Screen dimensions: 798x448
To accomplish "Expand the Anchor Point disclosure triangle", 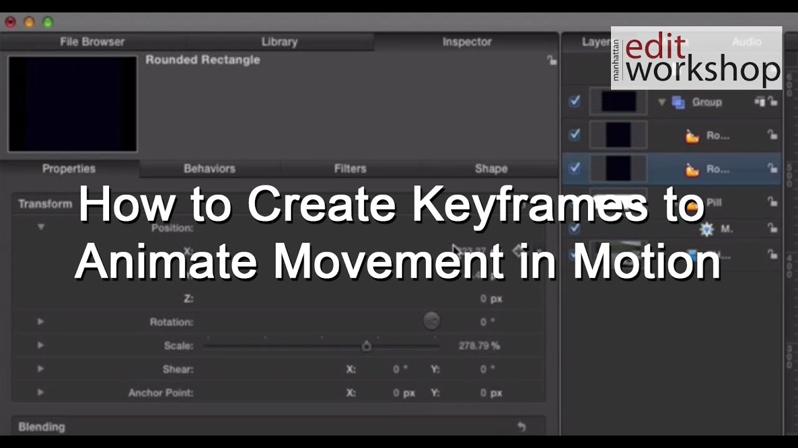I will click(41, 393).
